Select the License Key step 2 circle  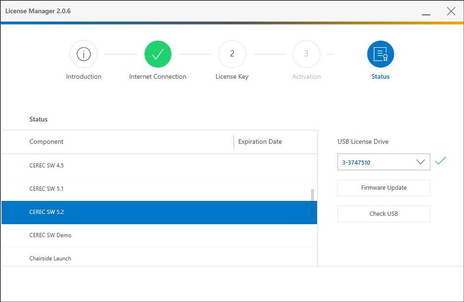click(232, 54)
